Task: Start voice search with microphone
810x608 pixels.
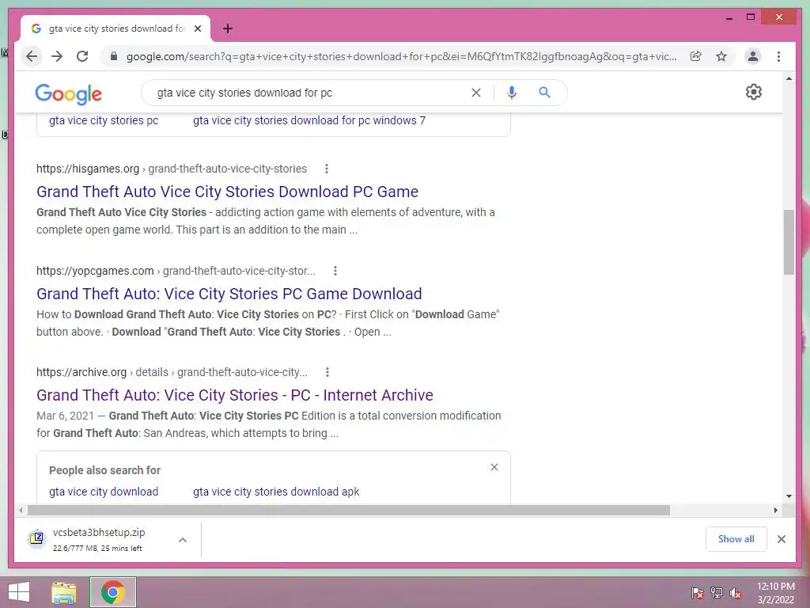Action: click(512, 93)
